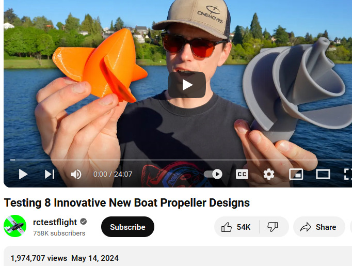The width and height of the screenshot is (352, 266).
Task: Activate the miniplayer mode
Action: 296,174
